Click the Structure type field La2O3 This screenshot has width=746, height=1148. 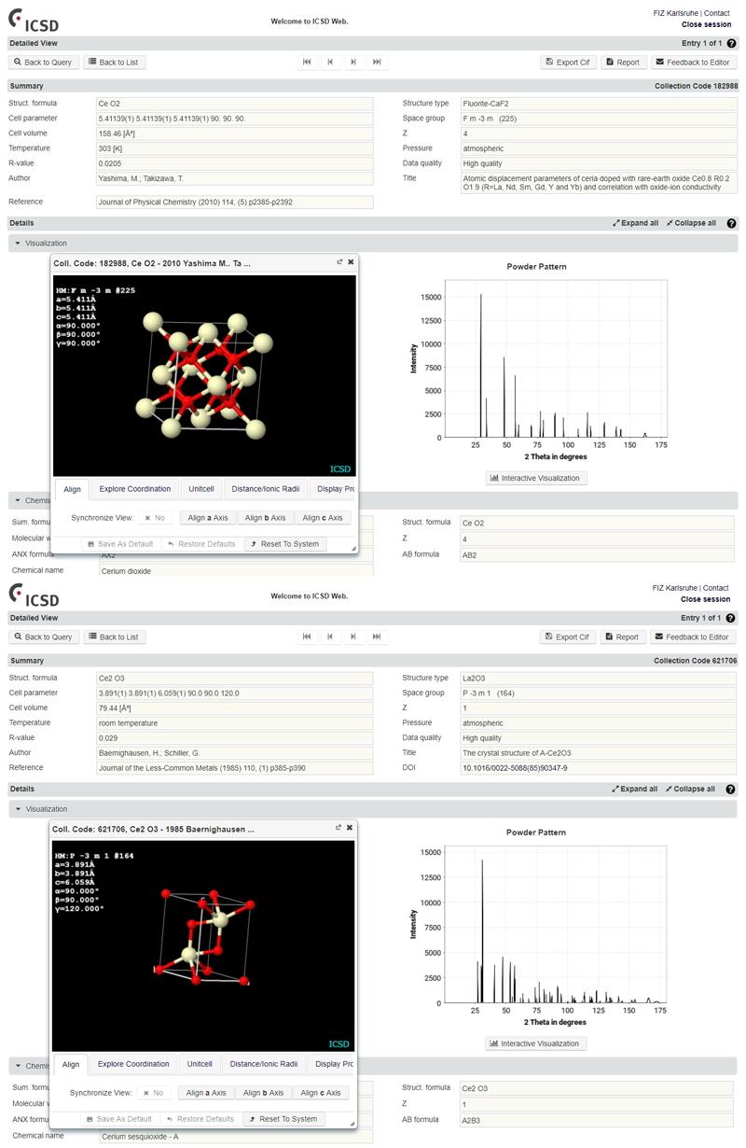(598, 678)
